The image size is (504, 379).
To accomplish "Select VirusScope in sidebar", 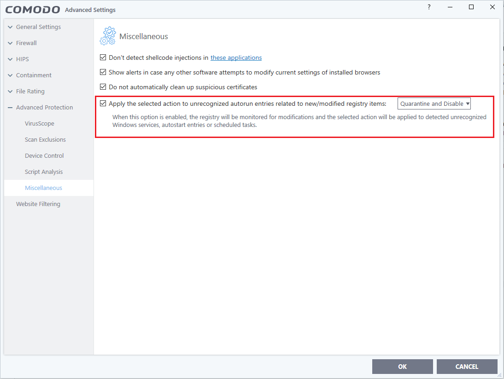I will pos(40,124).
